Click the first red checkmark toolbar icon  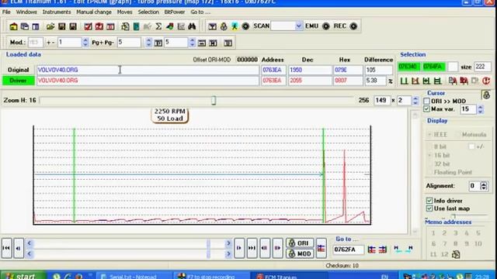(88, 26)
